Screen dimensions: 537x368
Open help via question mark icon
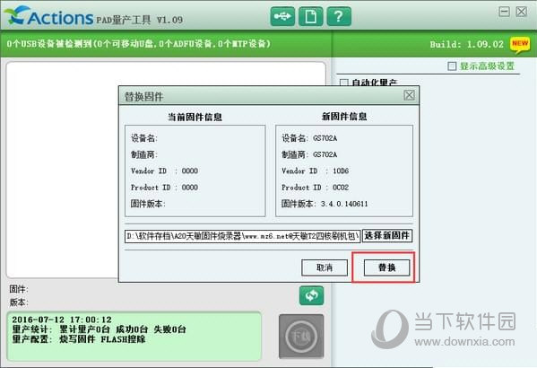[339, 16]
